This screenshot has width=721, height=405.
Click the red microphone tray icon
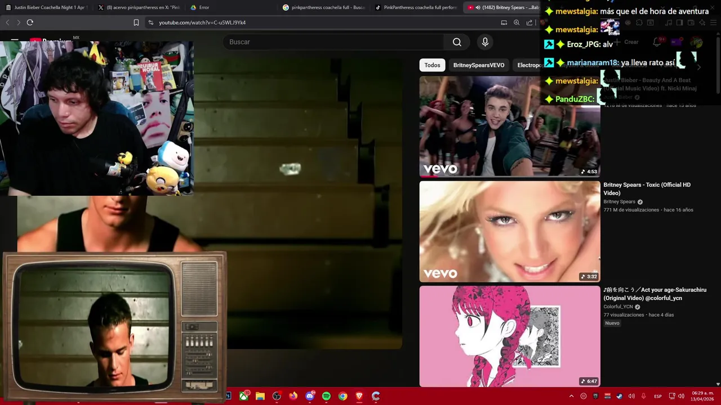[643, 396]
